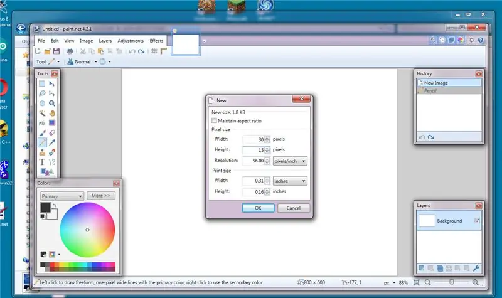Viewport: 502px width, 298px height.
Task: Click the More >> button in Colors
Action: tap(101, 196)
